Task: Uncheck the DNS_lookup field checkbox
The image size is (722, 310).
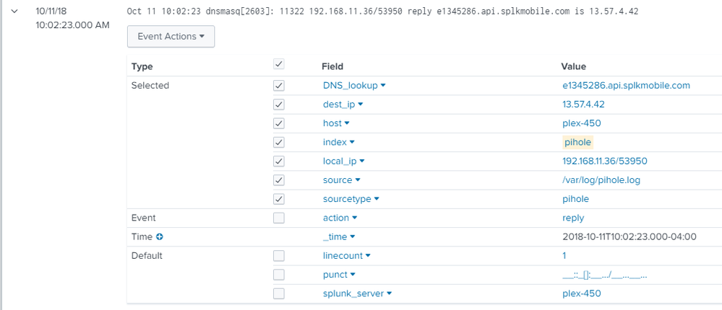Action: tap(278, 86)
